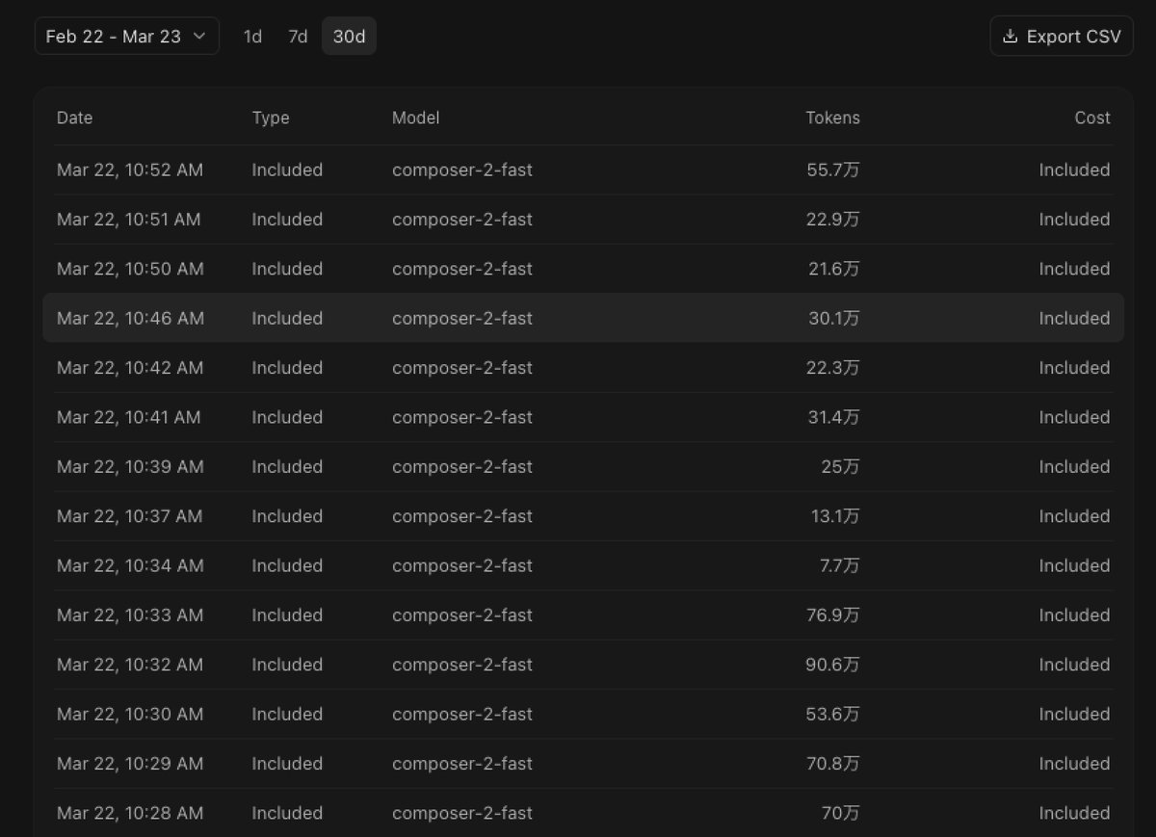The image size is (1156, 837).
Task: Click the Mar 22, 10:28 AM date cell
Action: (x=130, y=813)
